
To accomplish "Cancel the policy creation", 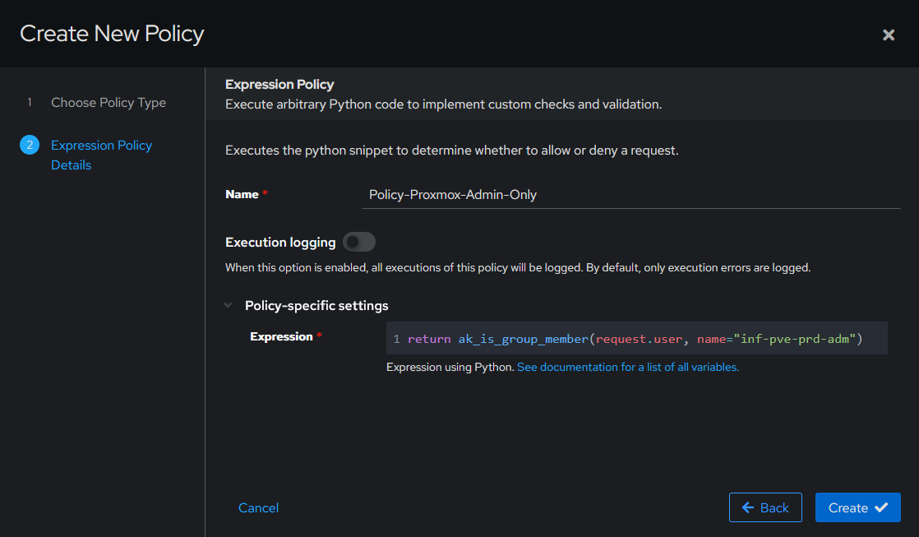I will coord(258,507).
